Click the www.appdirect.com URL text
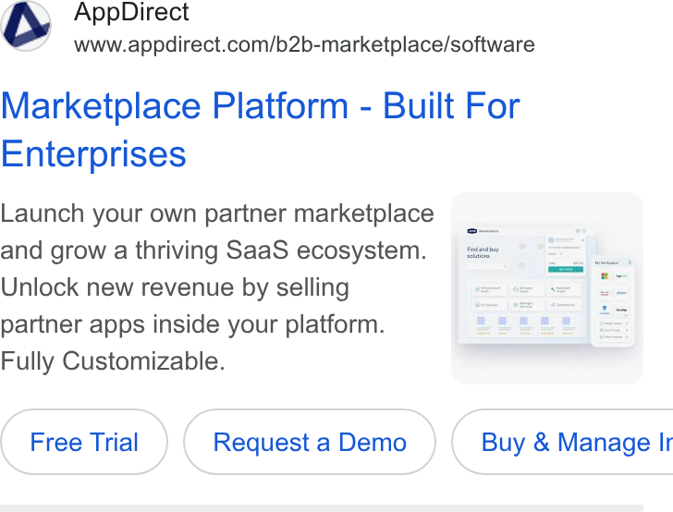 (x=304, y=44)
